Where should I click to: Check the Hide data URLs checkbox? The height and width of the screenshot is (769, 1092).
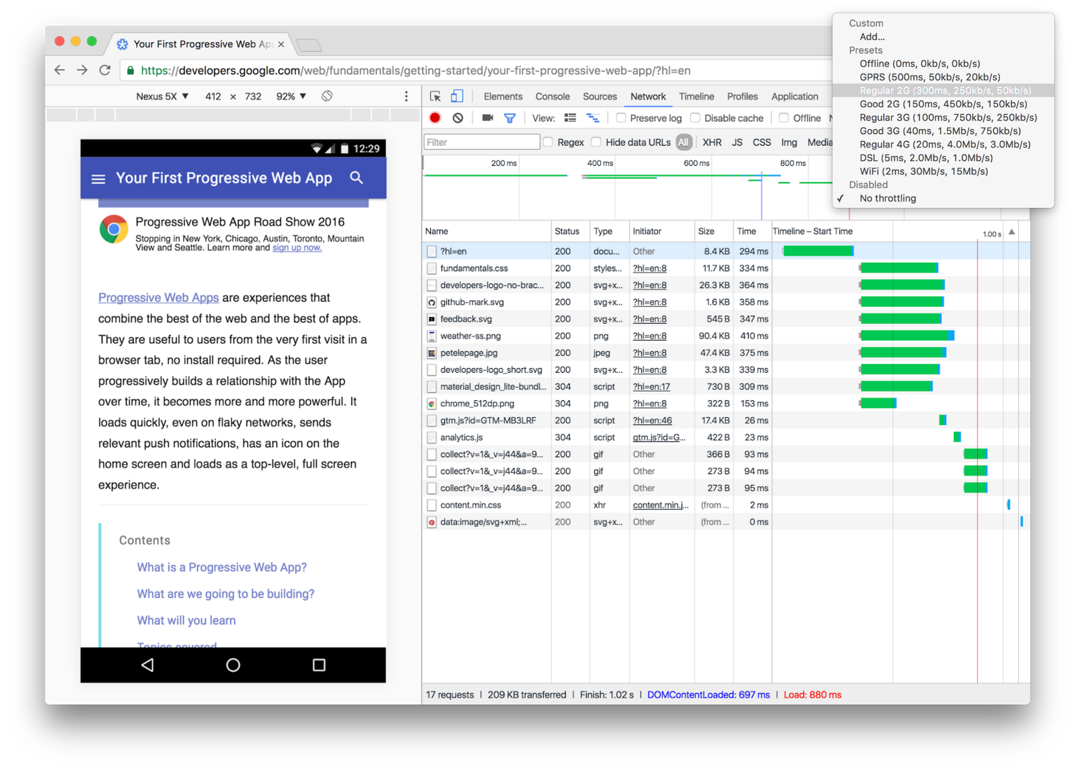click(596, 142)
